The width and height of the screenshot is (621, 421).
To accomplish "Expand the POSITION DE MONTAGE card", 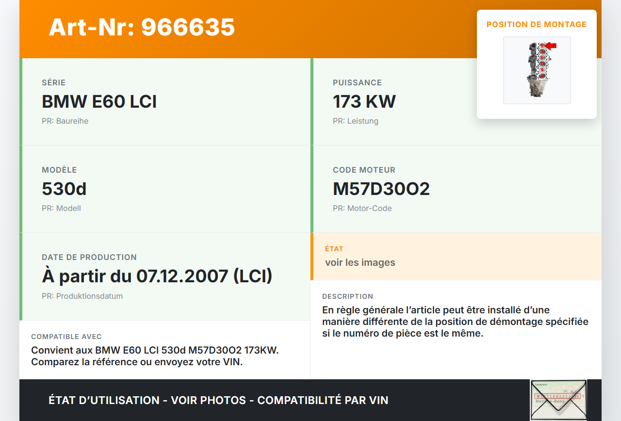I will pos(537,24).
